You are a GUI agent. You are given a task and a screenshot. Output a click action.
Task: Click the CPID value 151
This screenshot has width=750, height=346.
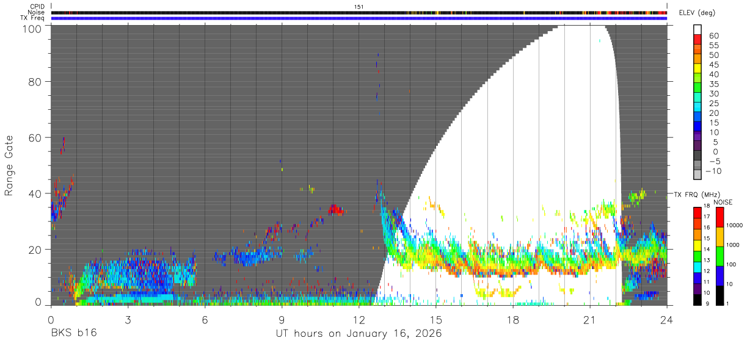(x=359, y=6)
